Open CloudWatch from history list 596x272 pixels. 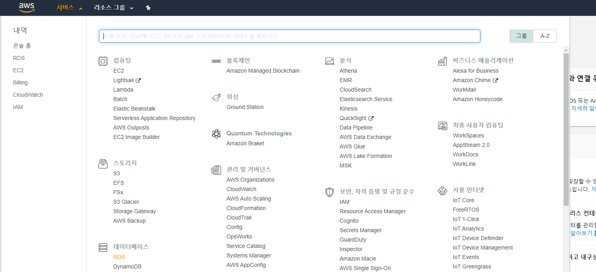[28, 95]
